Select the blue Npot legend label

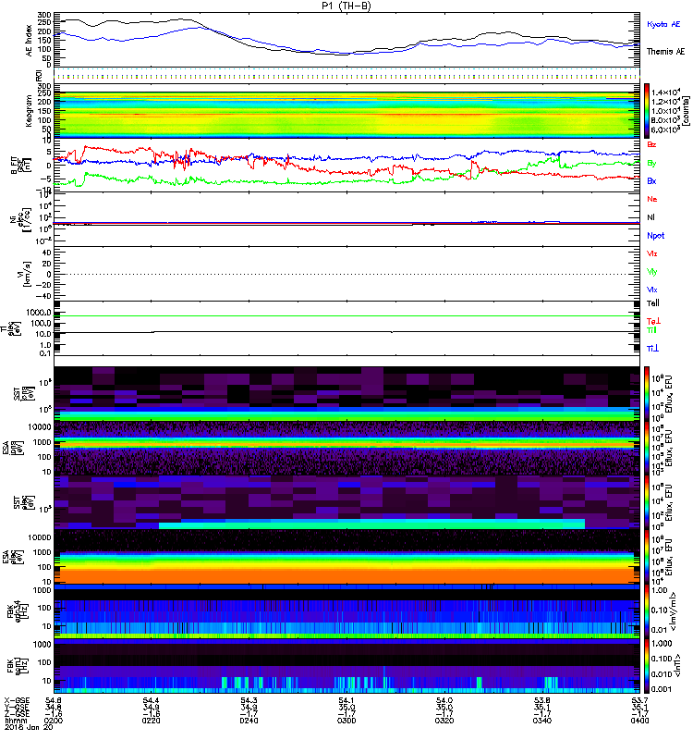[656, 236]
